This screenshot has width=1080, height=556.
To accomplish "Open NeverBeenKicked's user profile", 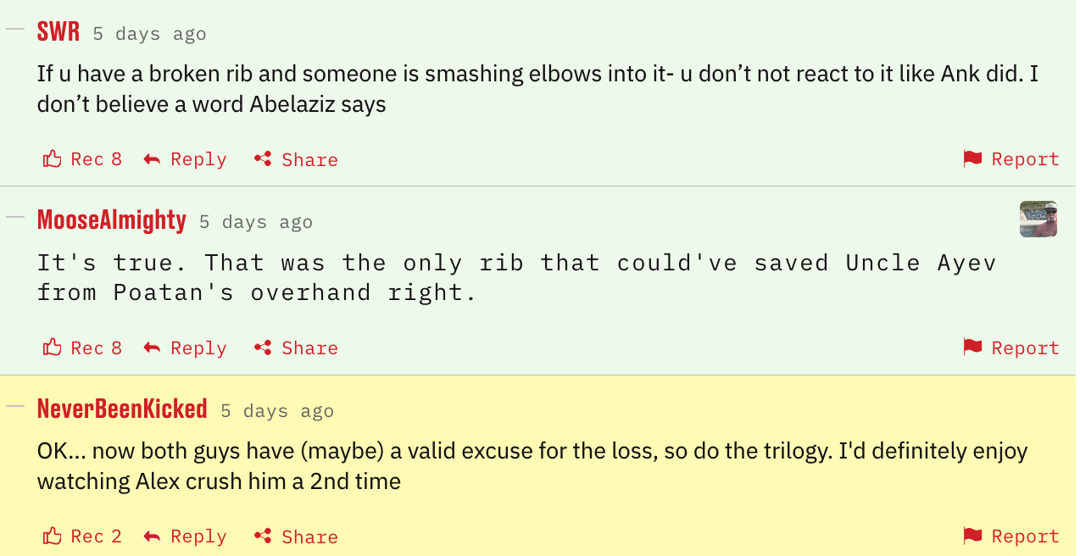I will pyautogui.click(x=122, y=409).
